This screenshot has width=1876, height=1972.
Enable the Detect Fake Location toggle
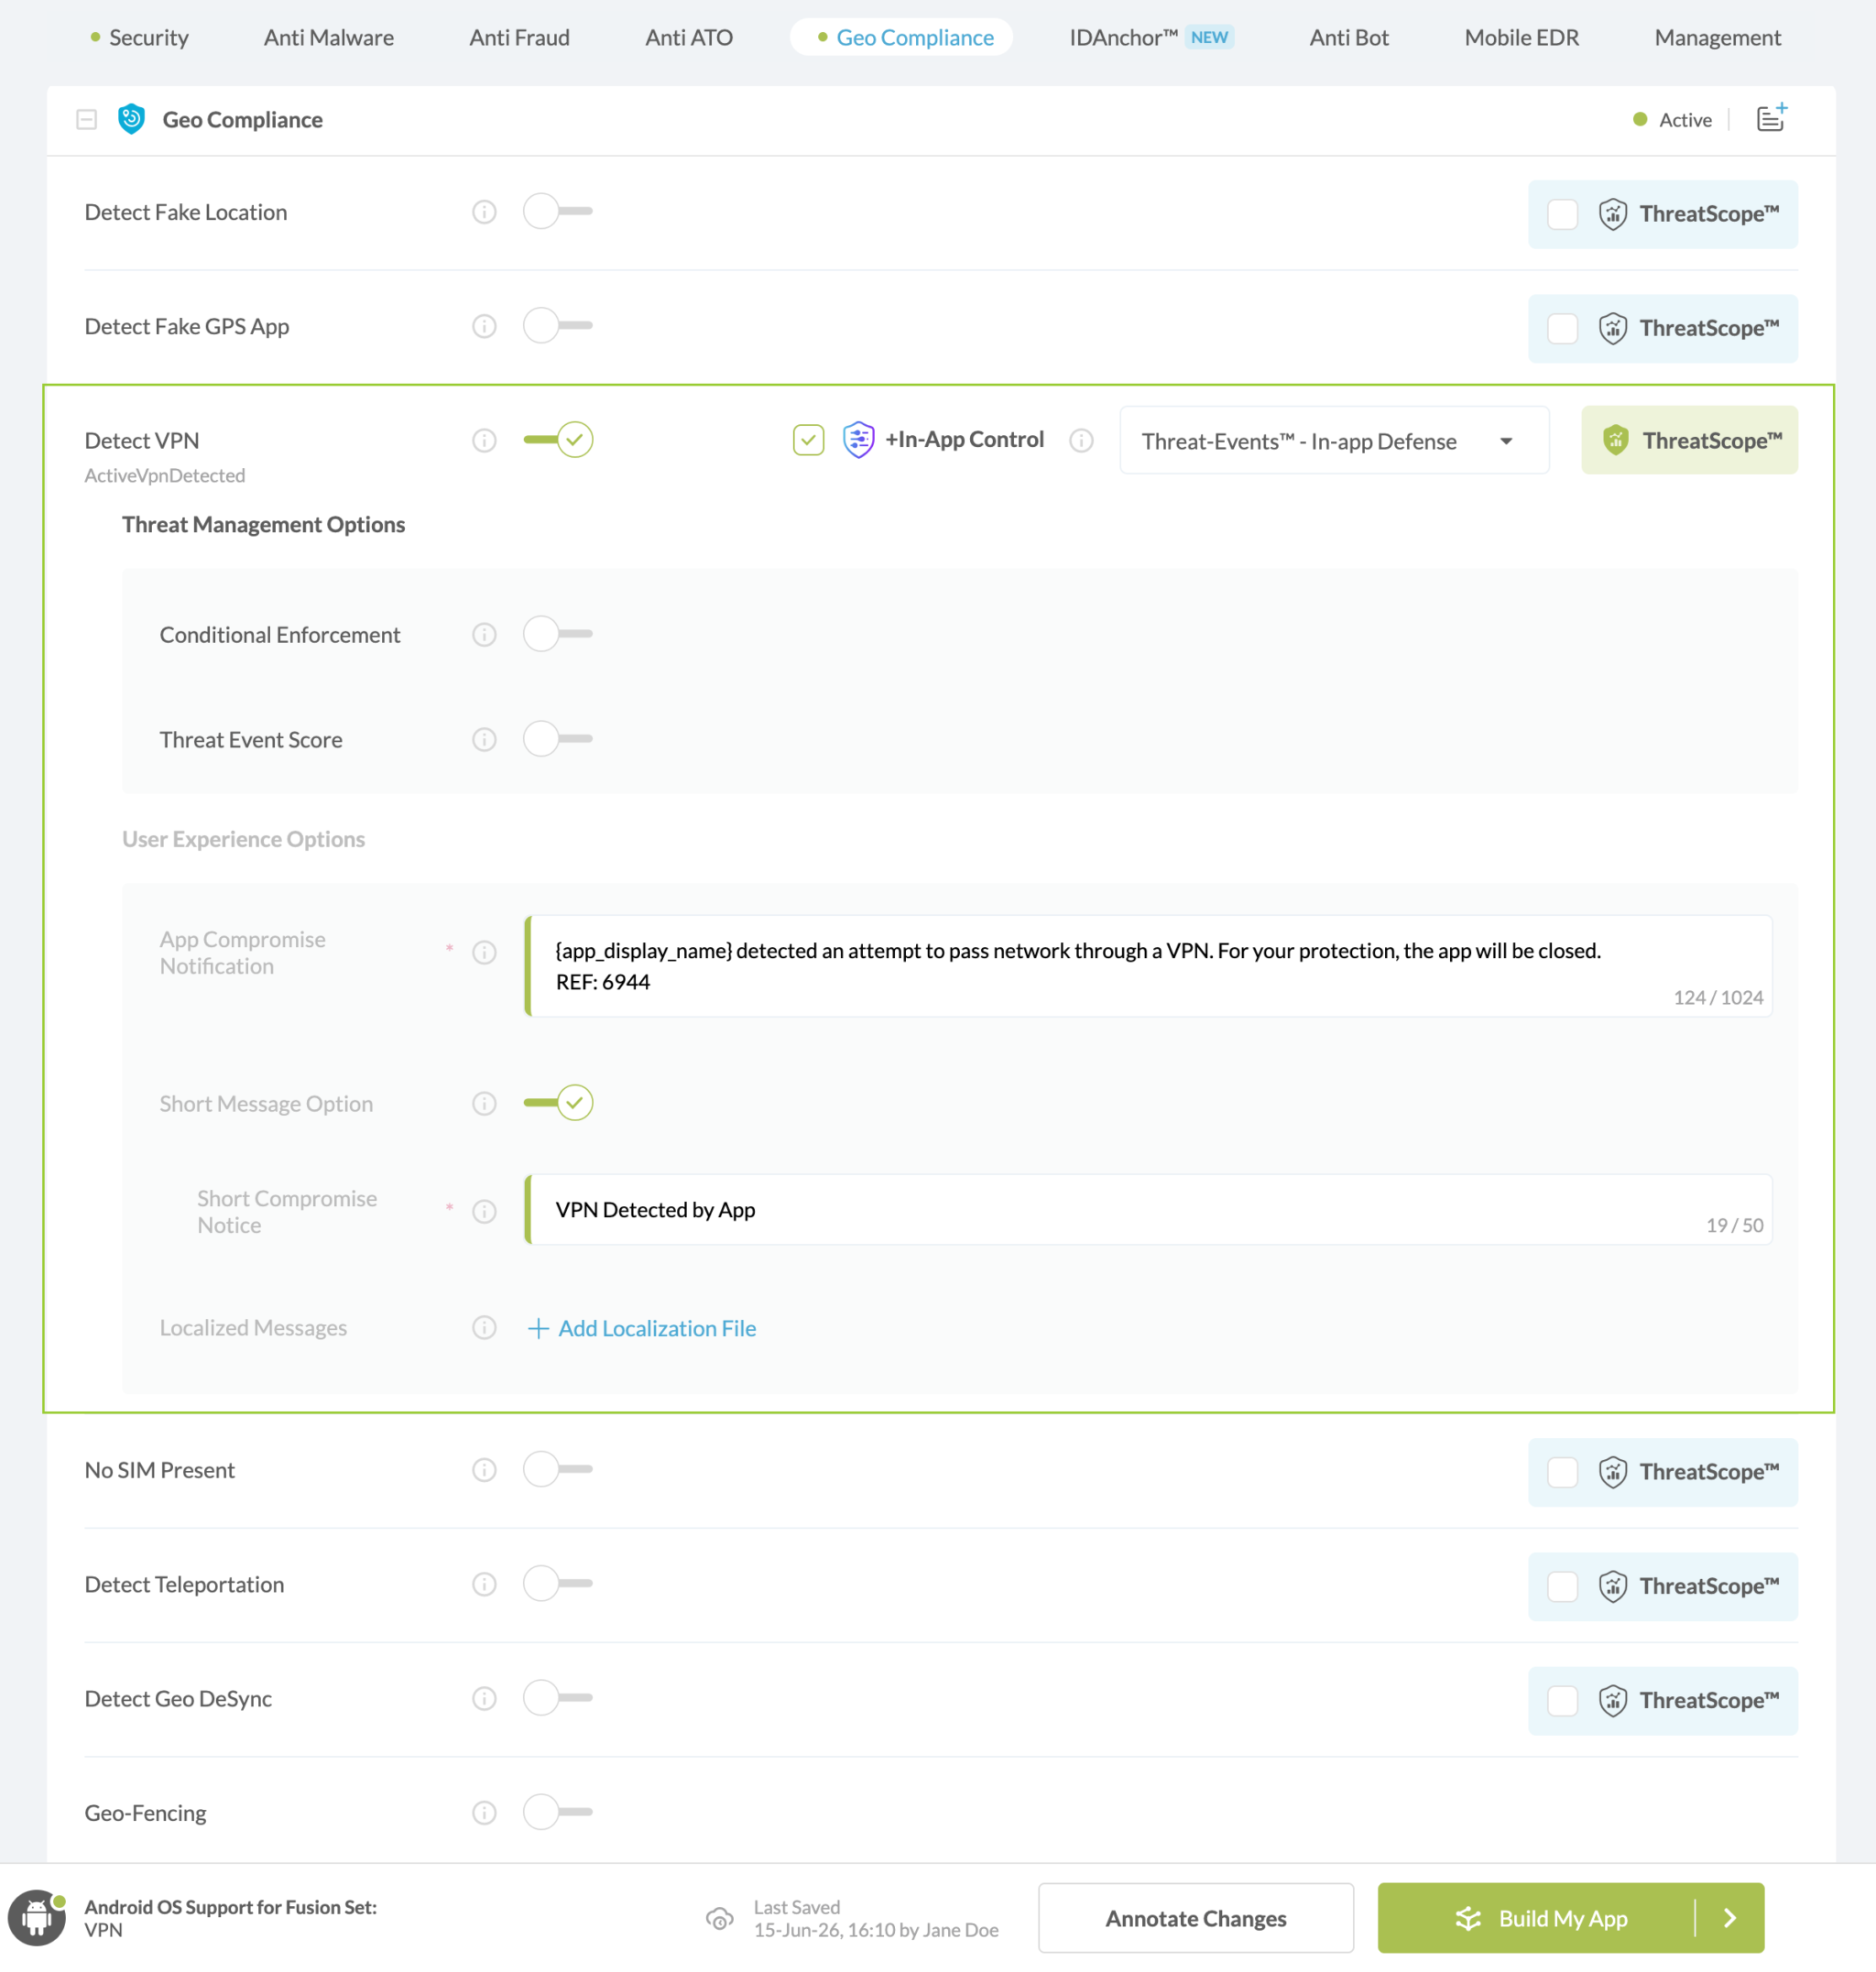coord(557,211)
